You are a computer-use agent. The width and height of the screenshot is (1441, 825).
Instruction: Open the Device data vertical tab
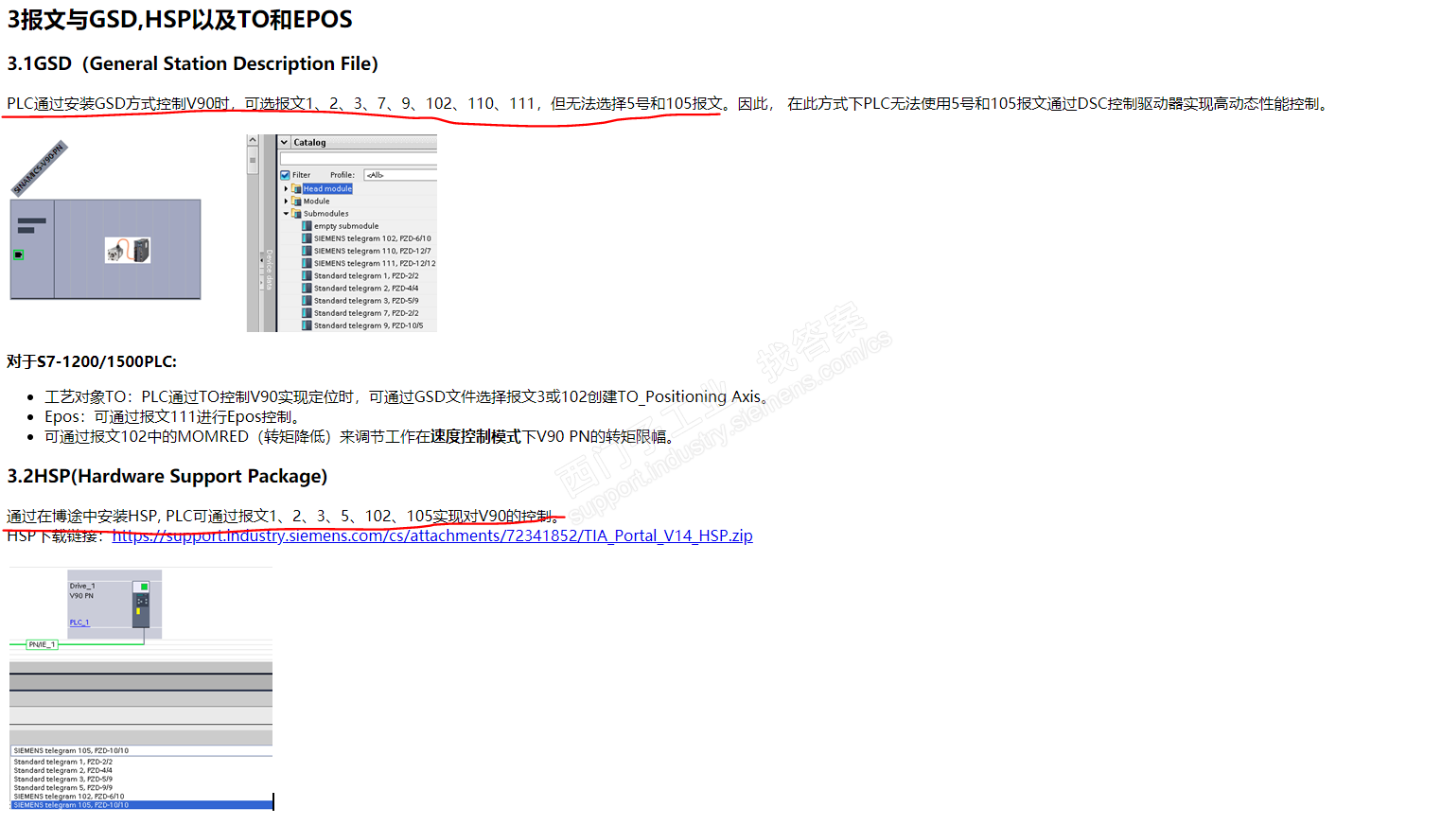[269, 271]
